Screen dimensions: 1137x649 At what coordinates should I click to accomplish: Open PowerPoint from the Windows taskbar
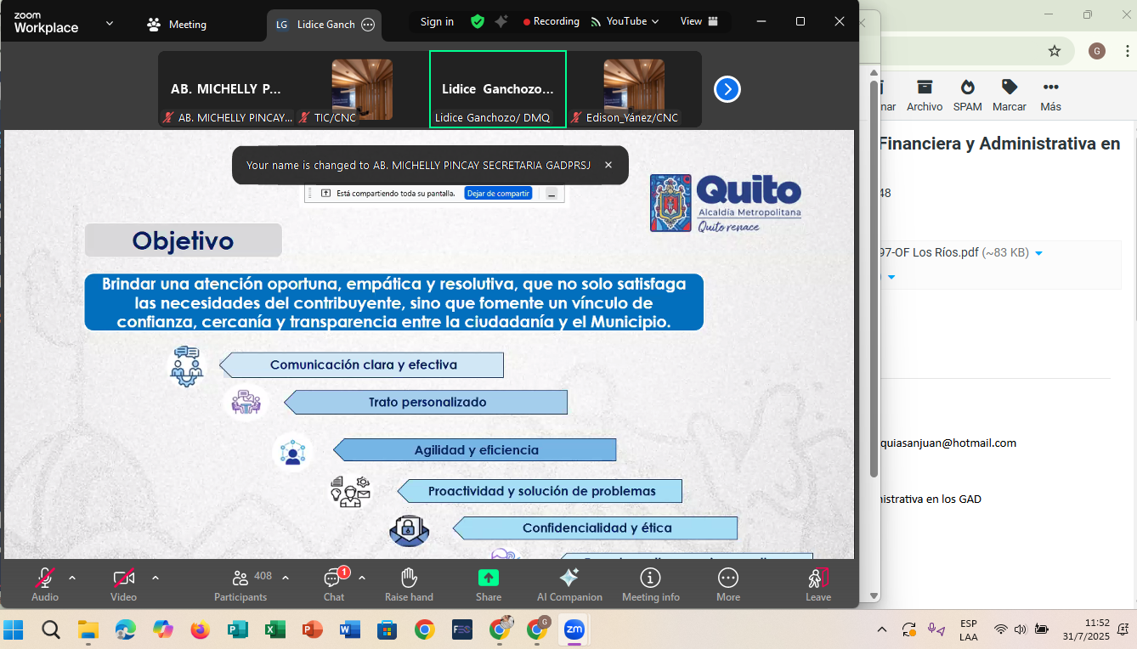(312, 629)
